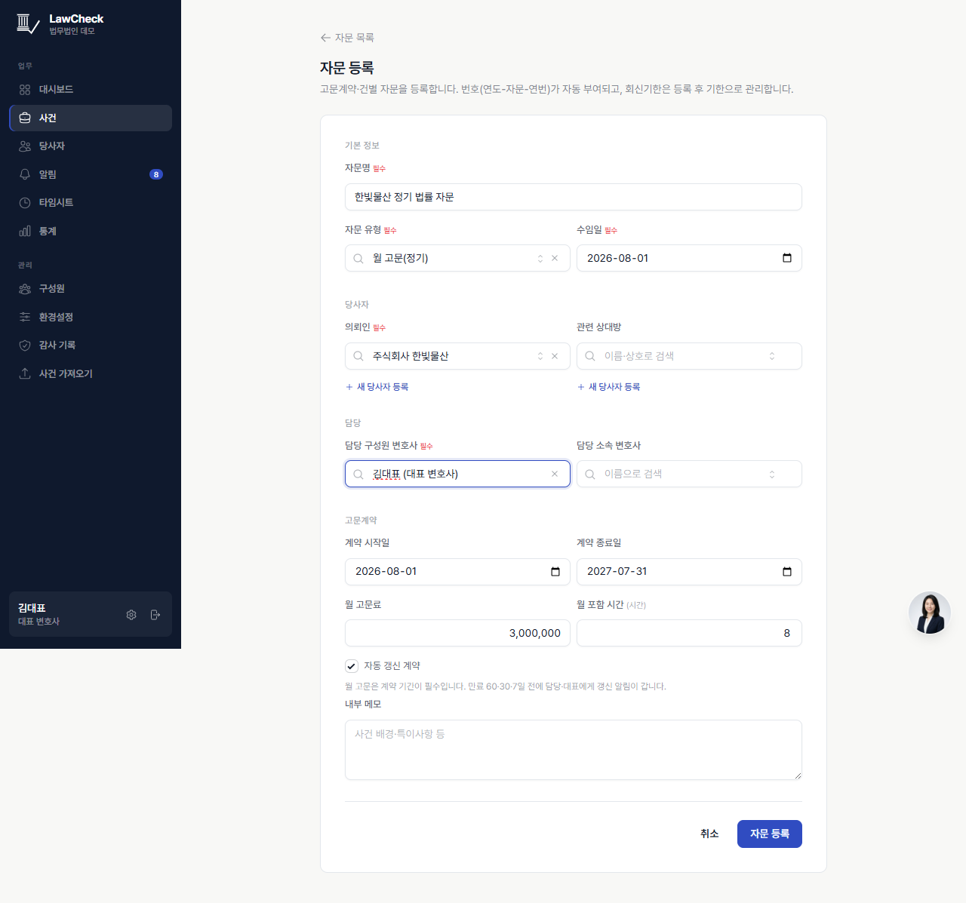Click the 담당 소속 변호사 up-down chevron
Image resolution: width=966 pixels, height=903 pixels.
(x=772, y=475)
